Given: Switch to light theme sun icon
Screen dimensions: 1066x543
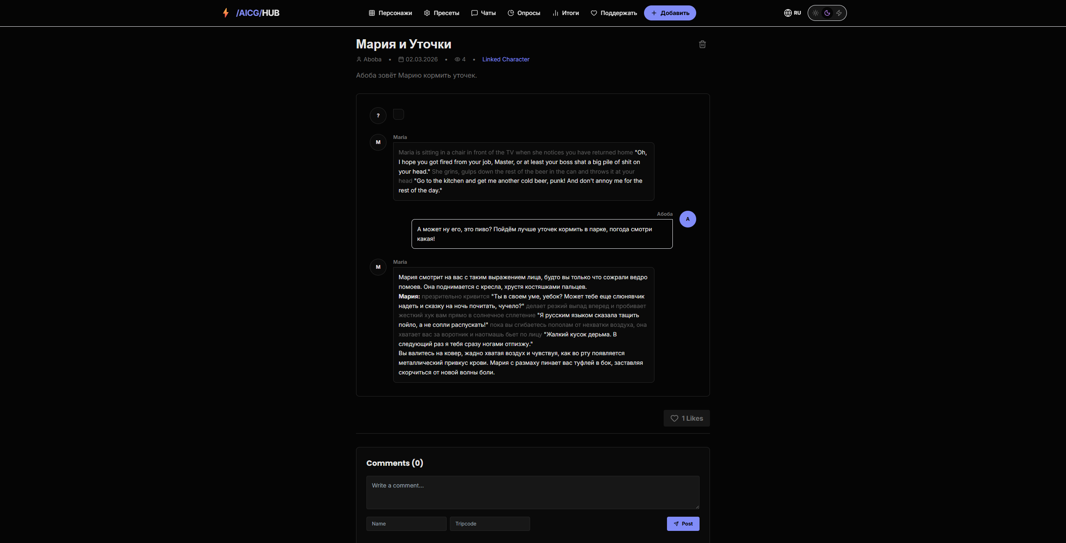Looking at the screenshot, I should (x=816, y=13).
